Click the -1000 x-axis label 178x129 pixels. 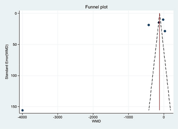(129, 117)
